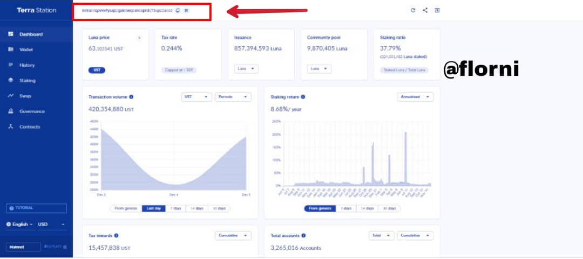Click the share icon in header
The width and height of the screenshot is (583, 259).
[425, 10]
